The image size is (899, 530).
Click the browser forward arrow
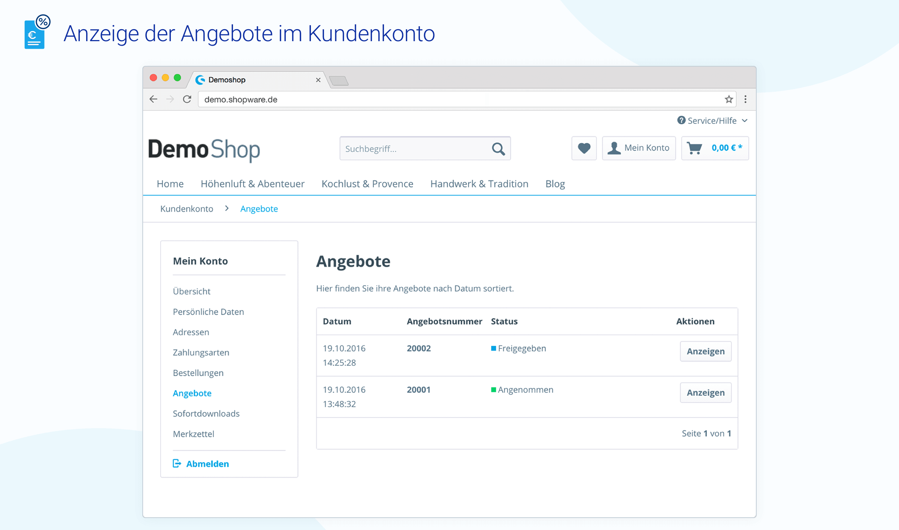click(x=170, y=99)
